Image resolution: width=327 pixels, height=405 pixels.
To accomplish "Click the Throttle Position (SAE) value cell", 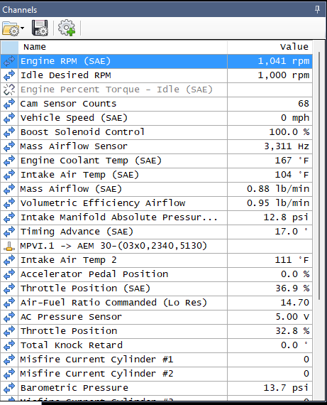I will tap(270, 288).
